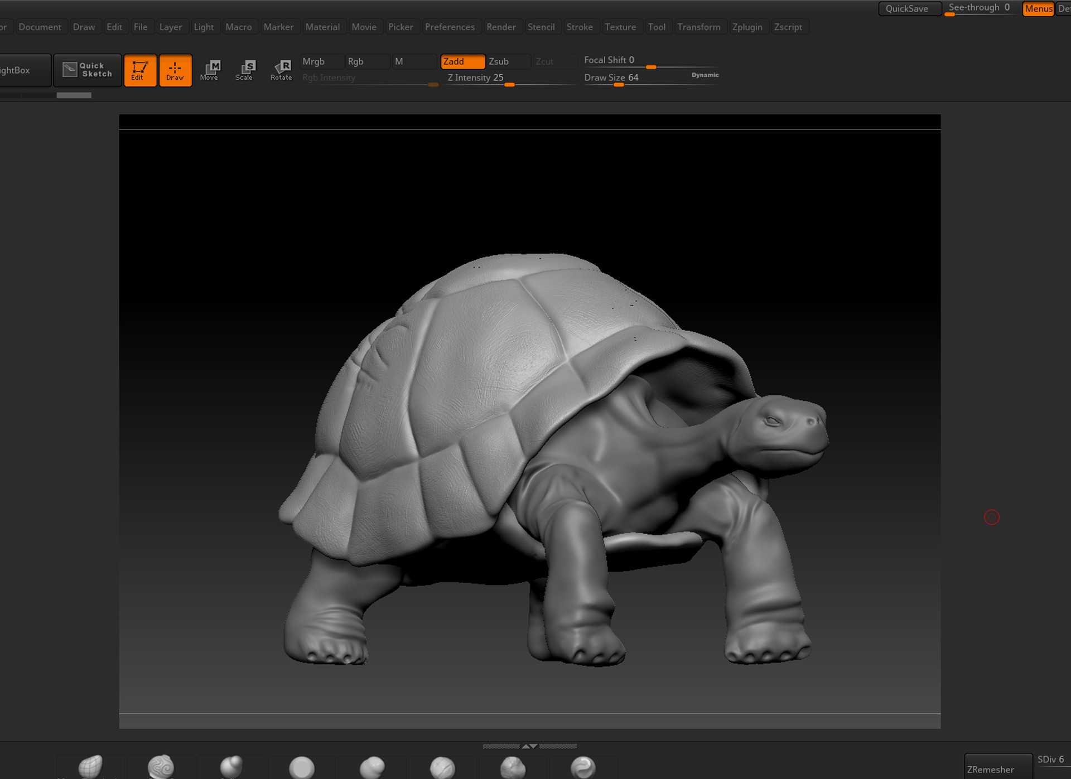The image size is (1071, 779).
Task: Collapse the bottom tray with the down arrow
Action: pos(534,746)
